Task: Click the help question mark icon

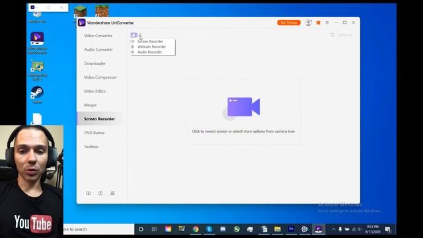Action: coord(100,193)
